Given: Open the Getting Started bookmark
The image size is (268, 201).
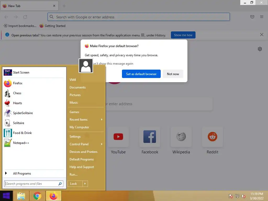Looking at the screenshot, I should click(52, 26).
